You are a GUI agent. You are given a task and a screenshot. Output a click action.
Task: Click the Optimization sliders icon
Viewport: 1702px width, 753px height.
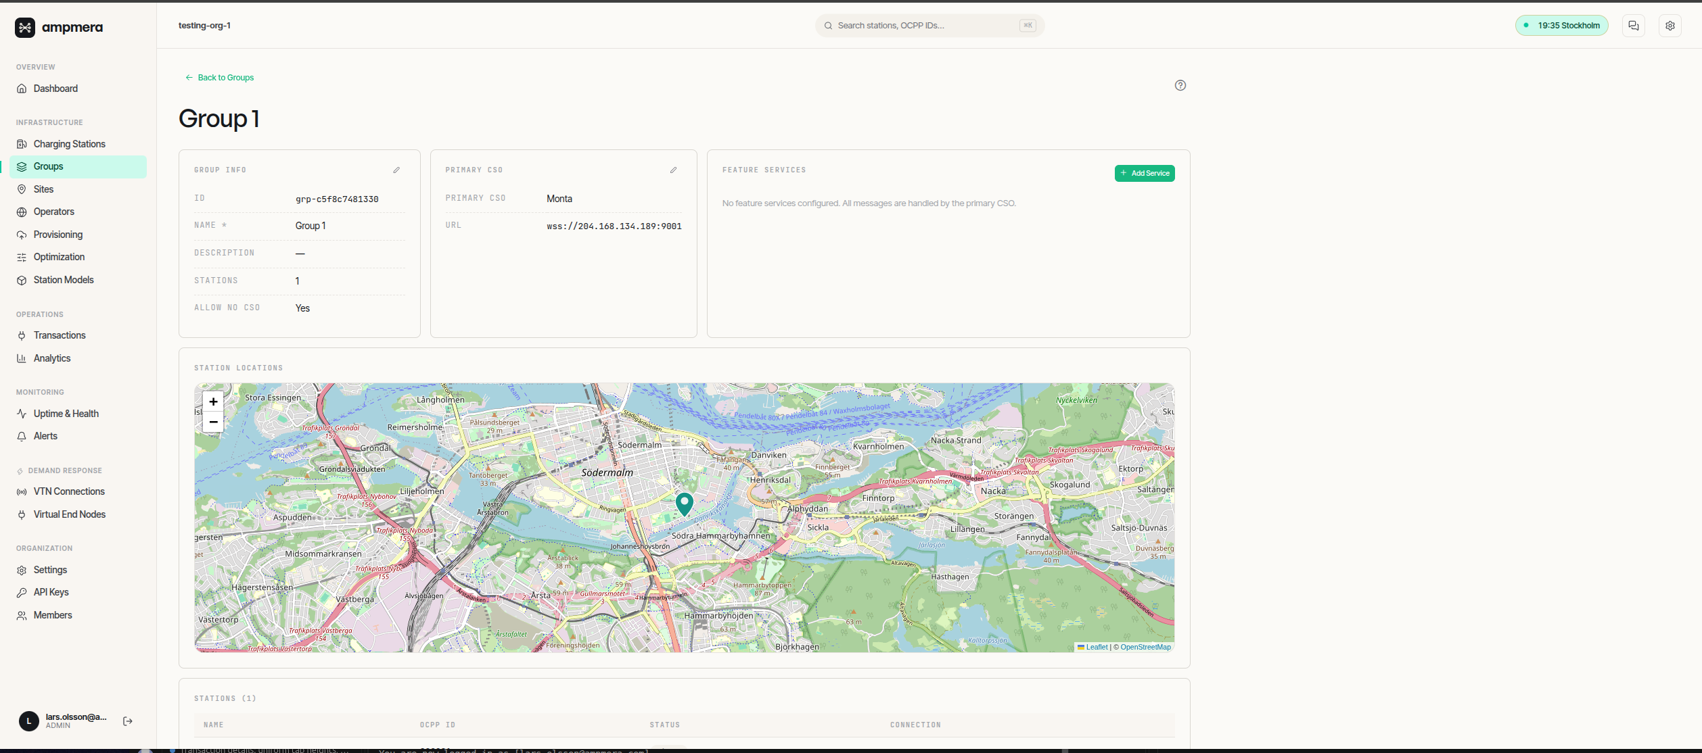22,258
